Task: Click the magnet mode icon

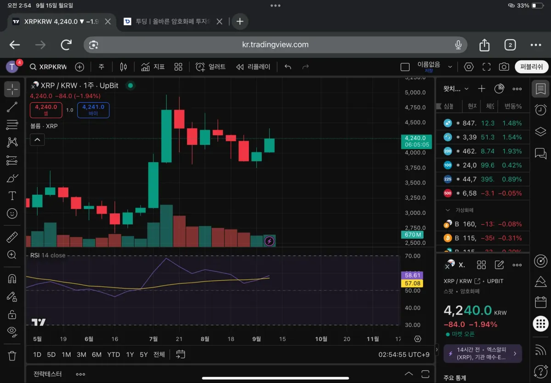Action: click(x=12, y=279)
